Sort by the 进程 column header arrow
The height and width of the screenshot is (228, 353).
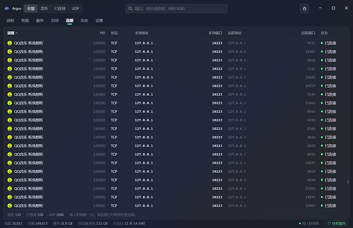pos(16,33)
